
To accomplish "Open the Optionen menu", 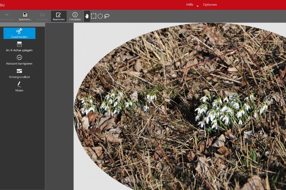I will [210, 4].
